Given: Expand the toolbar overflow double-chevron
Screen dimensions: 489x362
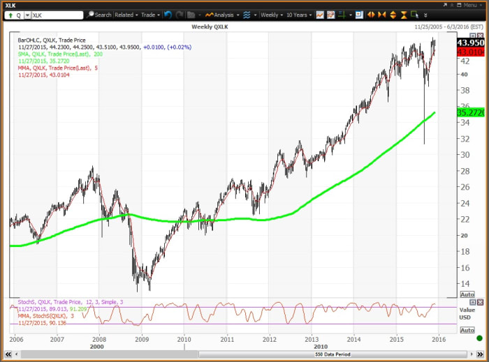Looking at the screenshot, I should (425, 15).
